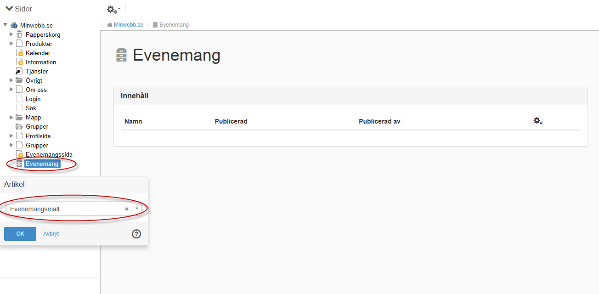
Task: Clear the Evenemangsmall selection with the x
Action: click(127, 209)
